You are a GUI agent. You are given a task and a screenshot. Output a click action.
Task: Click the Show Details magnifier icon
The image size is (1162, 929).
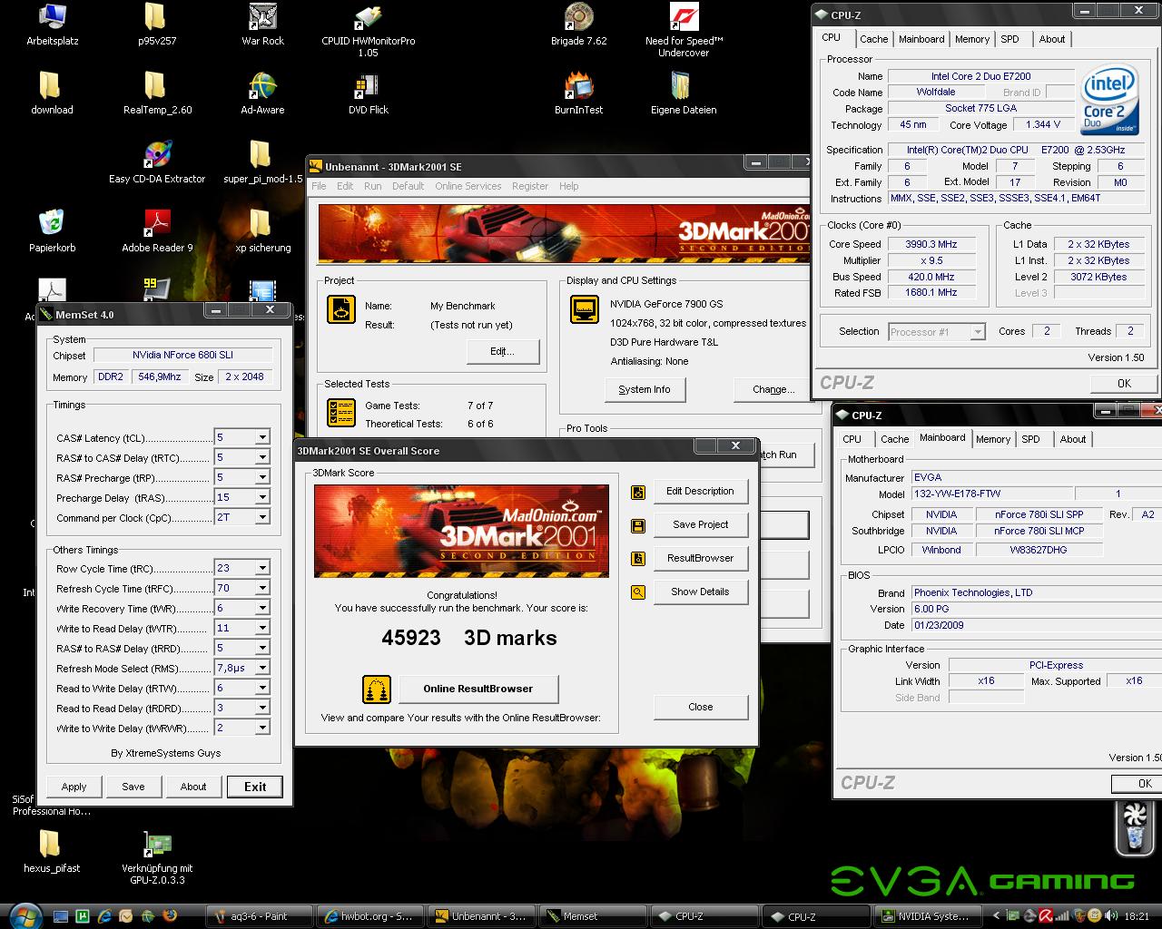coord(638,592)
